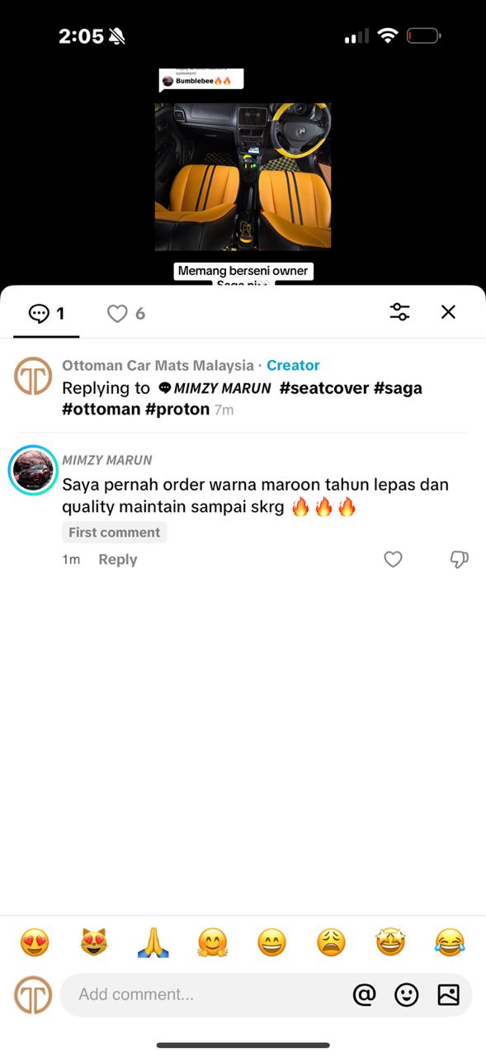Screen dimensions: 486x1057
Task: Open the #seatcover hashtag link
Action: pyautogui.click(x=324, y=388)
